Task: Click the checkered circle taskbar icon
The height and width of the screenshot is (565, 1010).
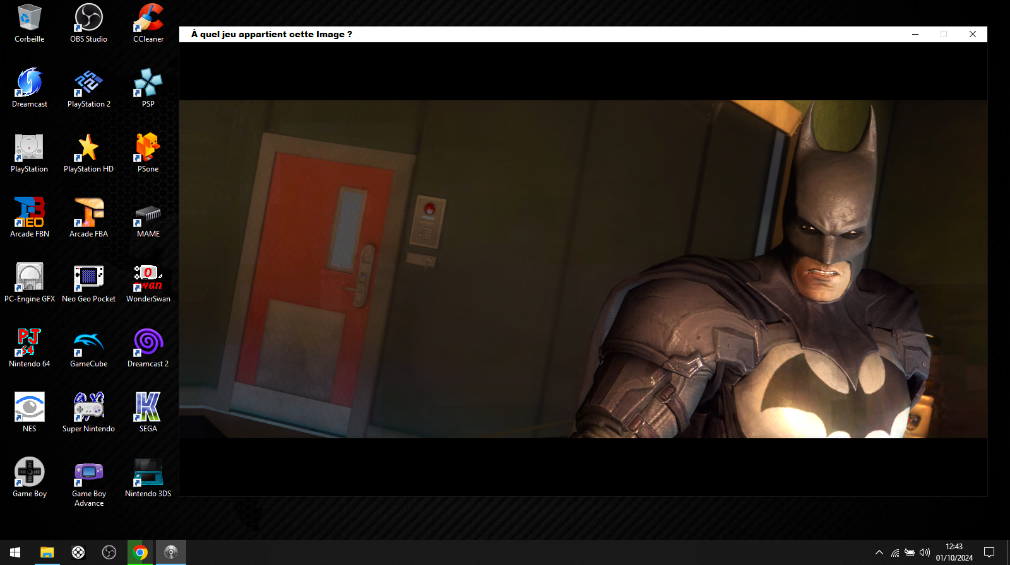Action: click(78, 552)
